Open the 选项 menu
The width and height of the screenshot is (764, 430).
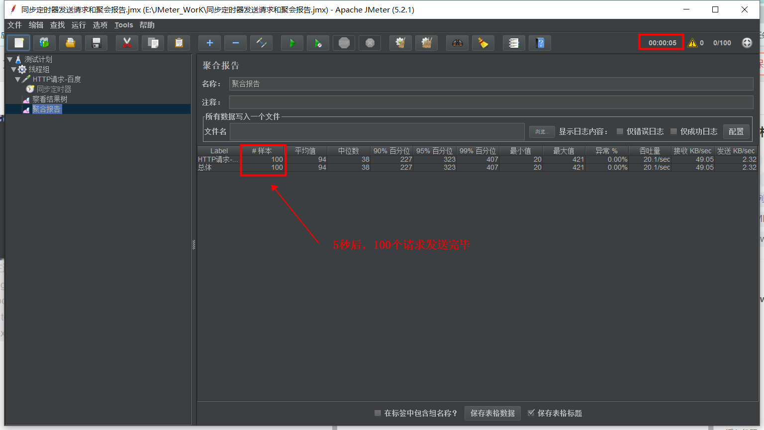coord(99,25)
